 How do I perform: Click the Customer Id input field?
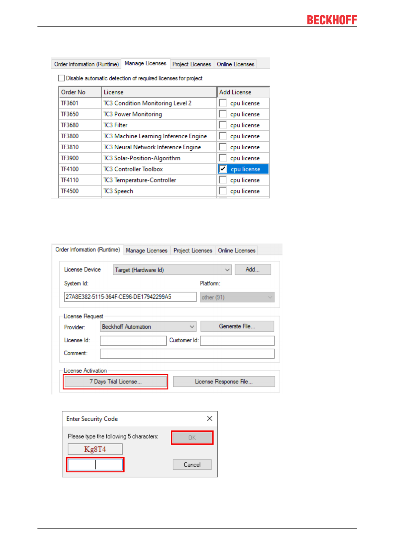237,340
